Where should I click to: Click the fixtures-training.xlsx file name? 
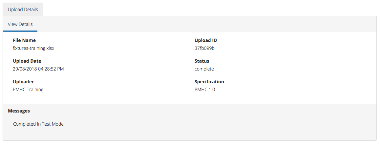pos(33,48)
